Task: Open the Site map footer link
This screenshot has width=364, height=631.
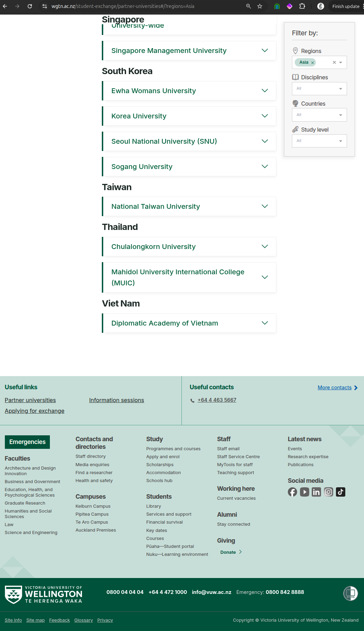Action: [35, 620]
